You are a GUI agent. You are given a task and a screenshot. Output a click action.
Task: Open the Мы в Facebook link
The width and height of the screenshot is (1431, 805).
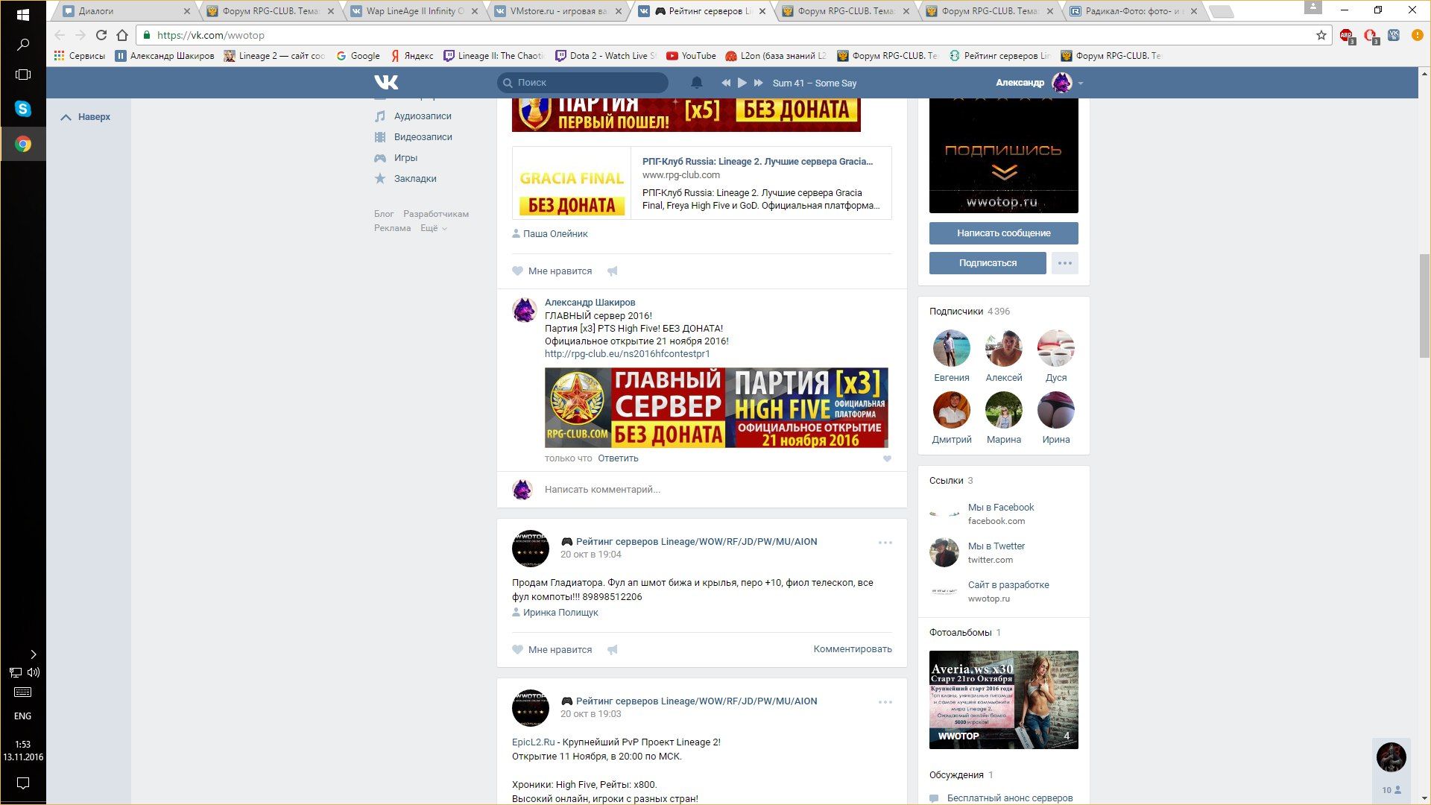pos(1000,508)
